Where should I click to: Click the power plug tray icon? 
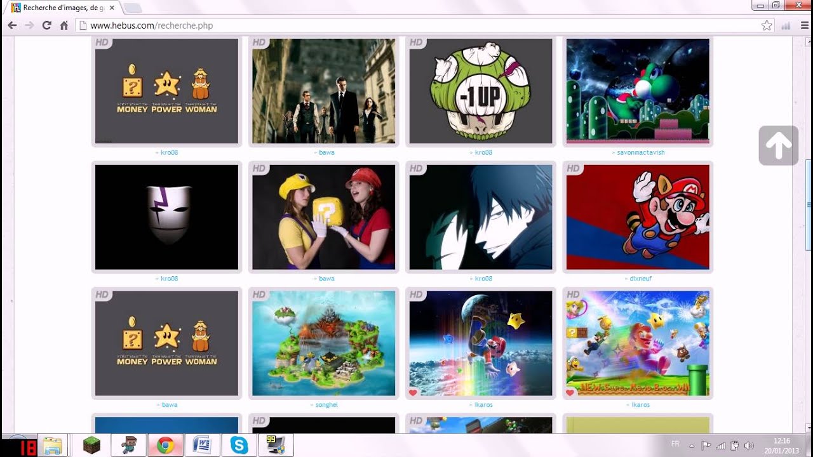click(734, 446)
